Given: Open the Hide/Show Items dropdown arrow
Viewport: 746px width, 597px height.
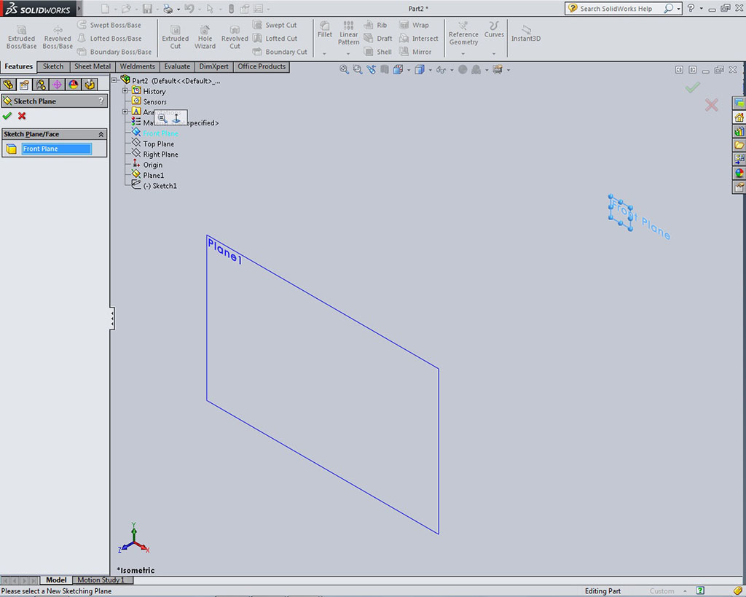Looking at the screenshot, I should click(452, 71).
